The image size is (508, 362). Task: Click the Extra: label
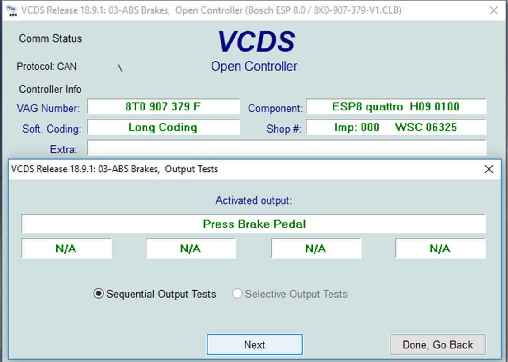click(x=63, y=149)
